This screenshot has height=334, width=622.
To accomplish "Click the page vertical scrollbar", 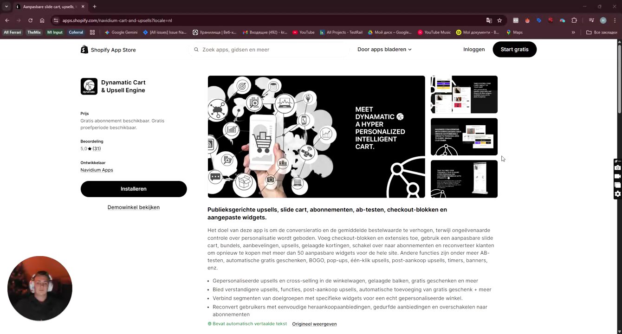I will [x=619, y=79].
